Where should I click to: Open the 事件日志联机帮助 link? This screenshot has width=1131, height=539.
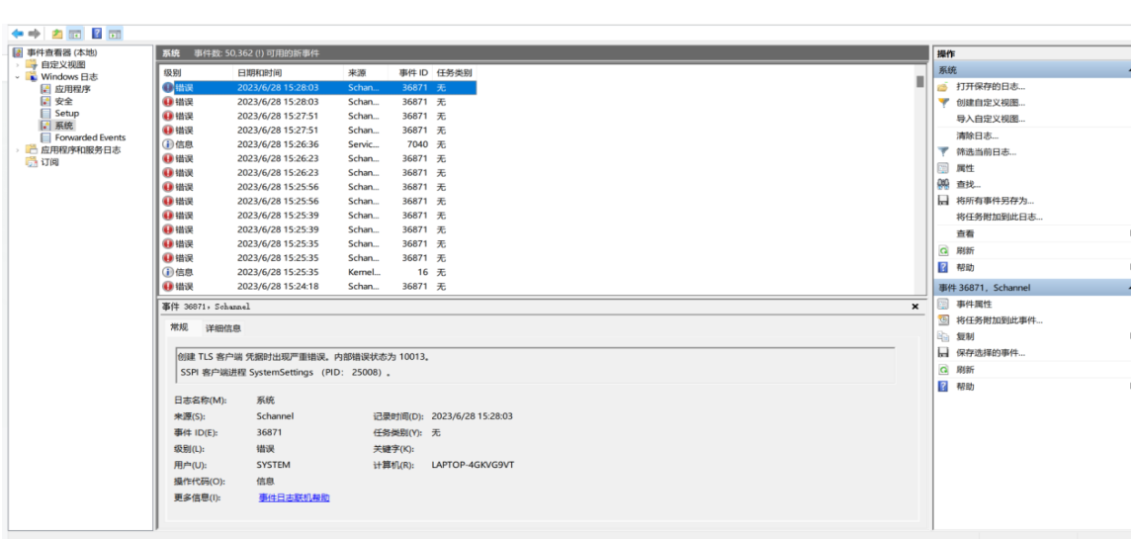294,497
